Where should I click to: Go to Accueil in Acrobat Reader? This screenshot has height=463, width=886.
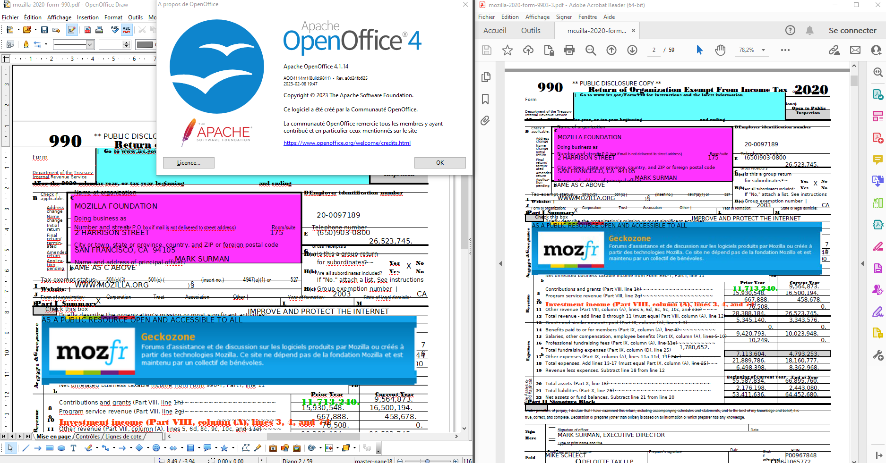coord(495,30)
